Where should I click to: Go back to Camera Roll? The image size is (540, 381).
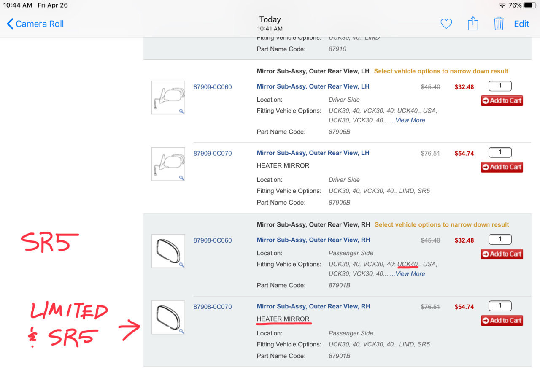pos(35,24)
